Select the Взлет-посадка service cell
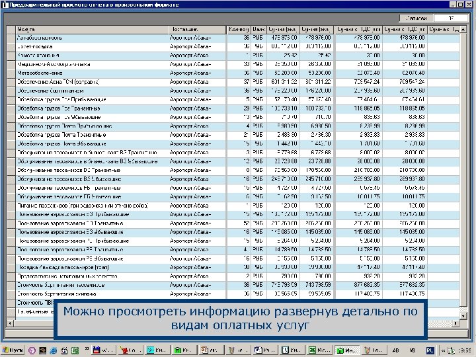The image size is (476, 357). point(92,47)
